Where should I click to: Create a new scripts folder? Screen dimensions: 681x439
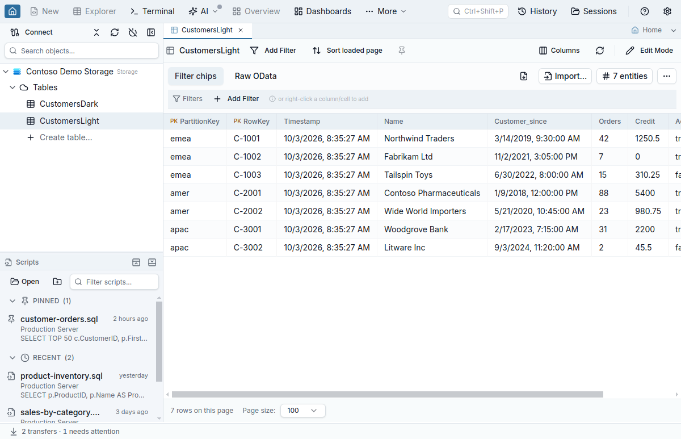(x=57, y=282)
